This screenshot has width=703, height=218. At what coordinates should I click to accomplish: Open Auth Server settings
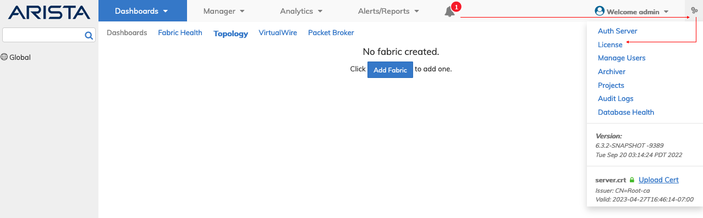tap(618, 31)
